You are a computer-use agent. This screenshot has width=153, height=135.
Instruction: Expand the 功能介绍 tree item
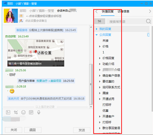pos(100,64)
